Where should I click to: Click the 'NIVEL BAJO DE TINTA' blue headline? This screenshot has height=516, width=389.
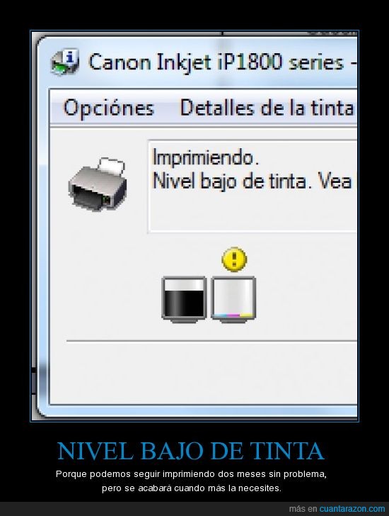tap(191, 451)
